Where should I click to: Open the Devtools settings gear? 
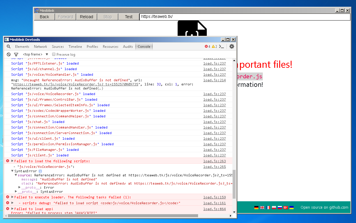tap(231, 46)
